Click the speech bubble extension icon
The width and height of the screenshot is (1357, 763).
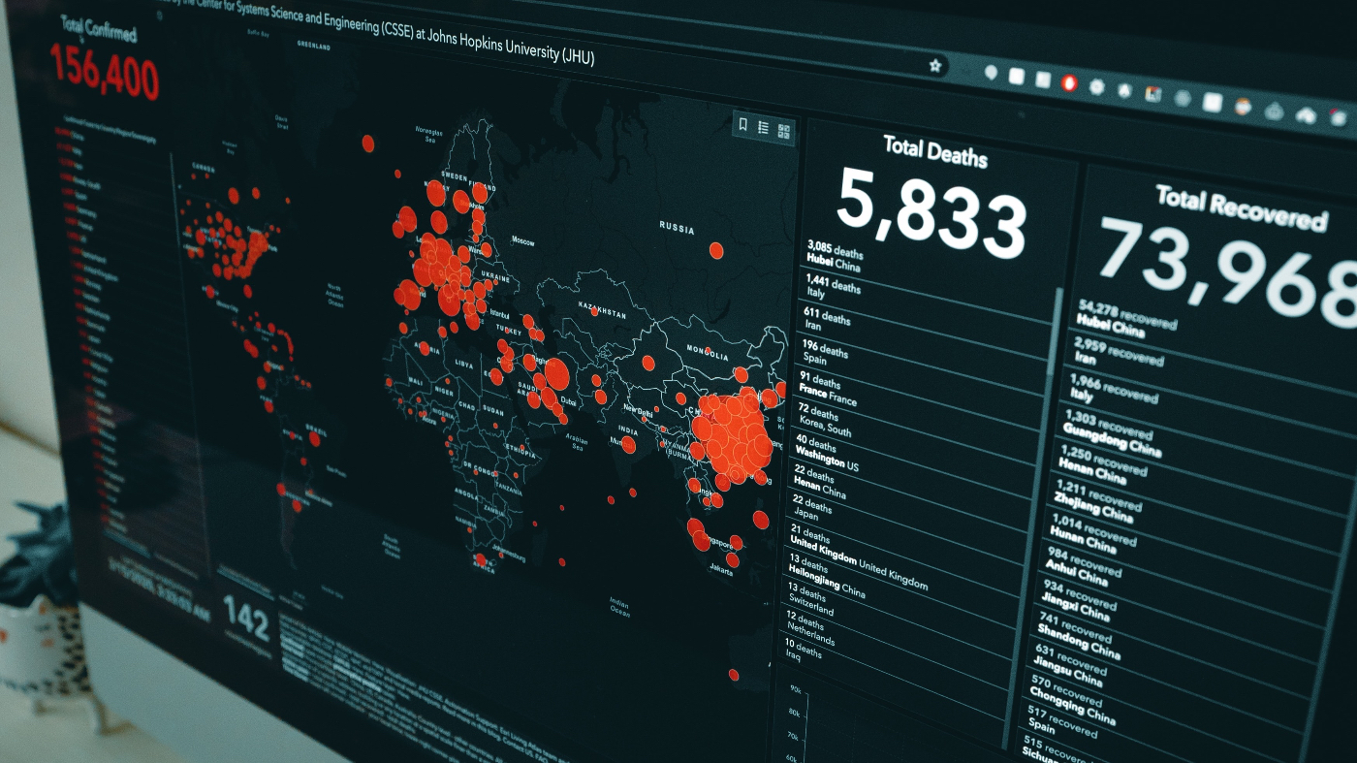991,73
